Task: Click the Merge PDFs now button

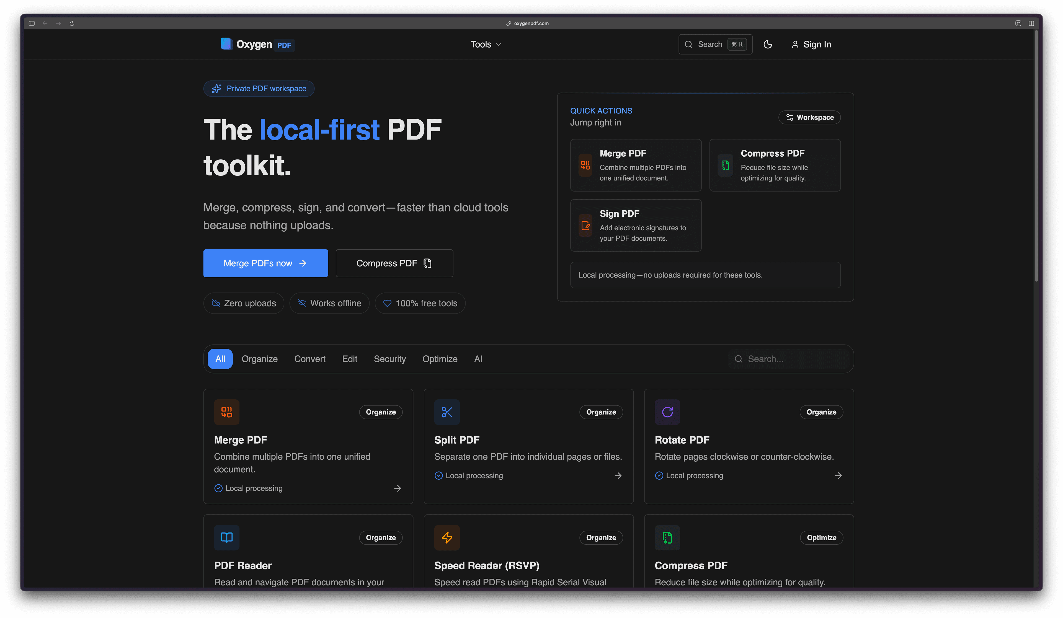Action: (265, 263)
